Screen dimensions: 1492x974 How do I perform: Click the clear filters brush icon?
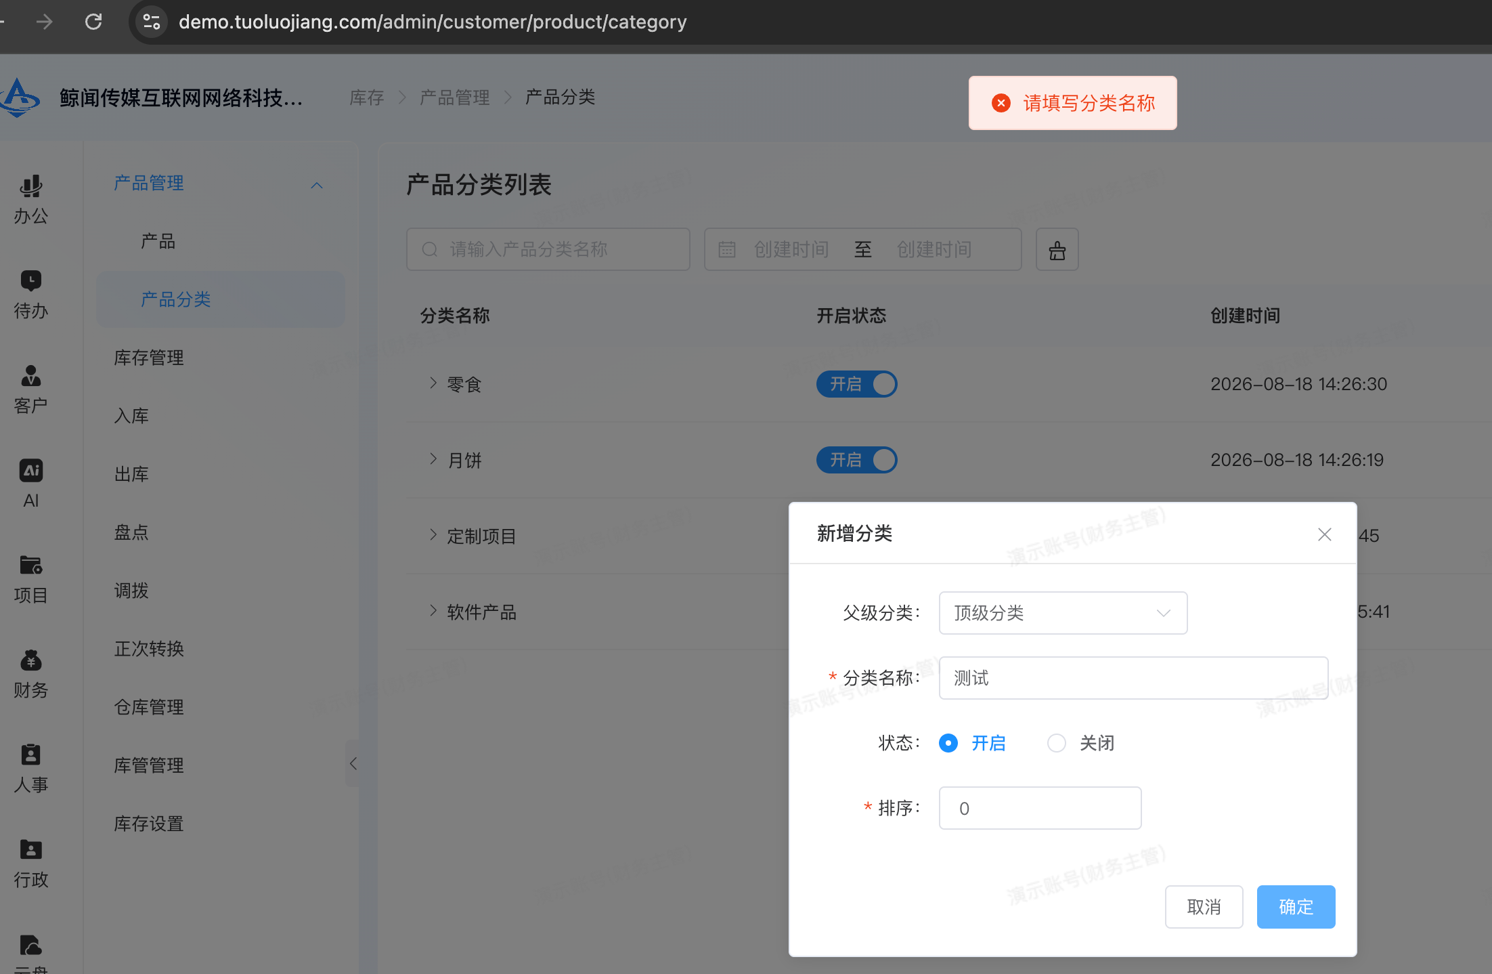(x=1057, y=249)
